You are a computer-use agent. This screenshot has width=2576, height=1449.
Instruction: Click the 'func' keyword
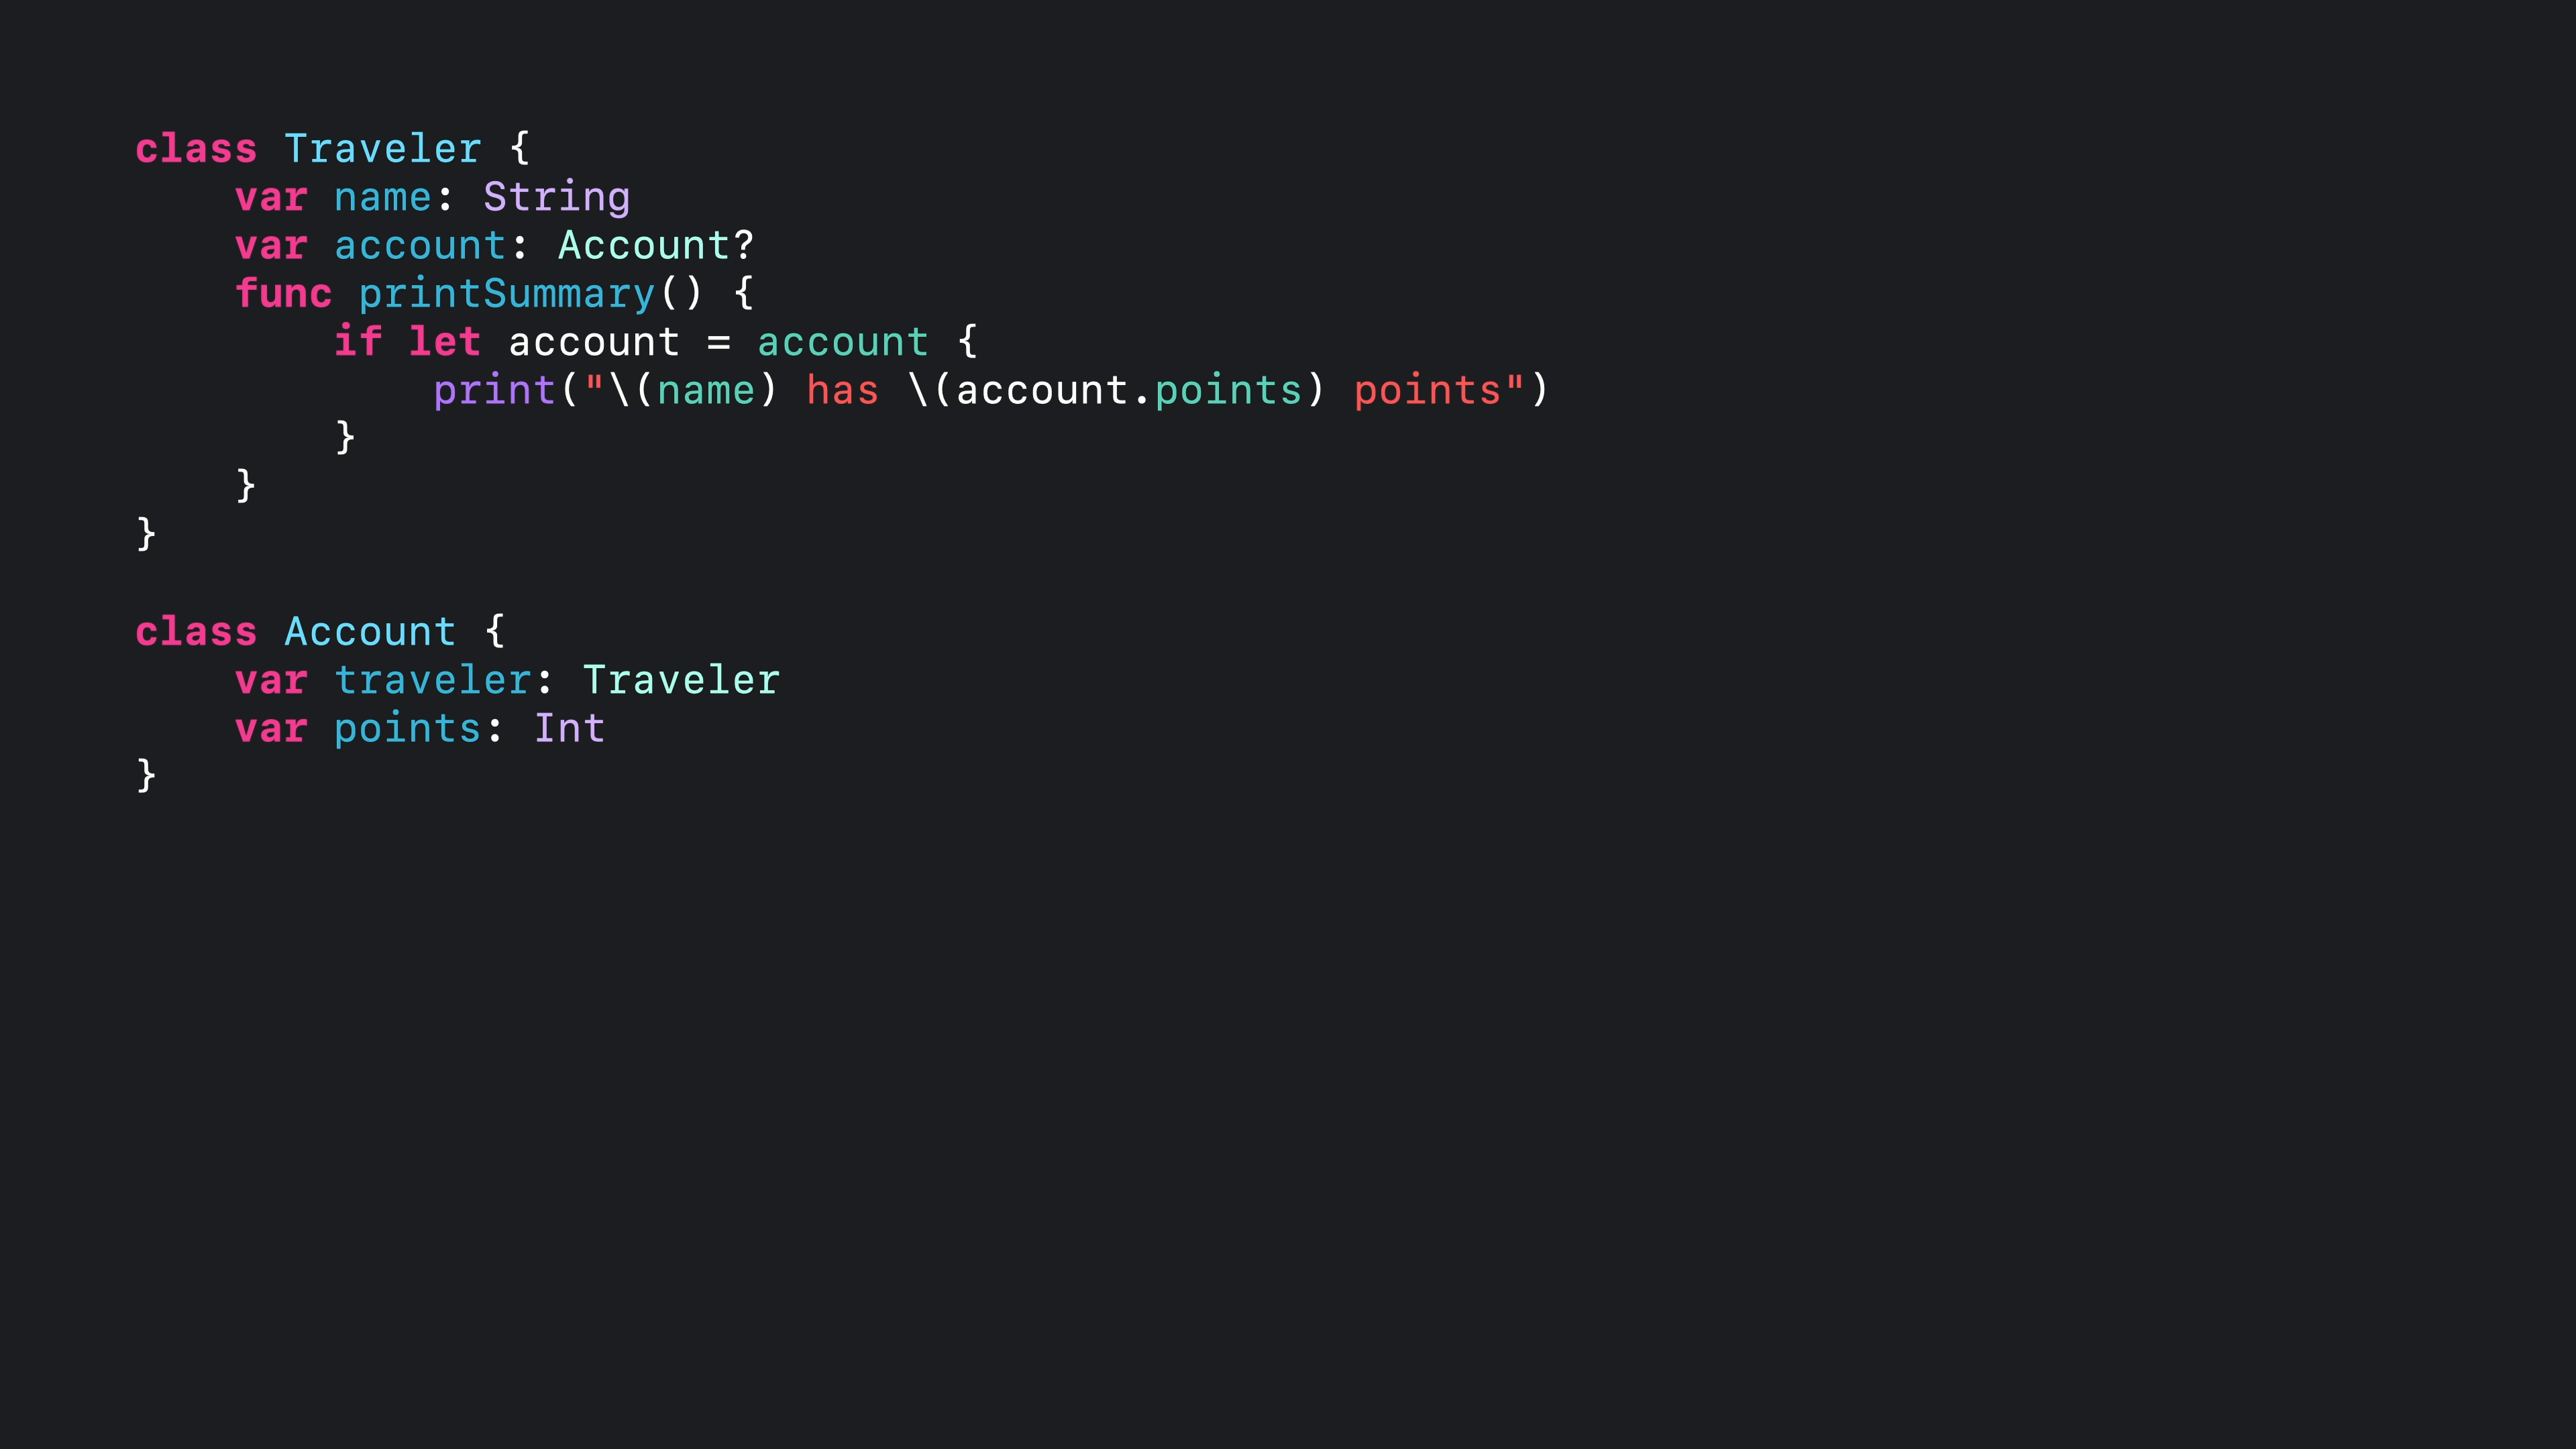pyautogui.click(x=284, y=293)
